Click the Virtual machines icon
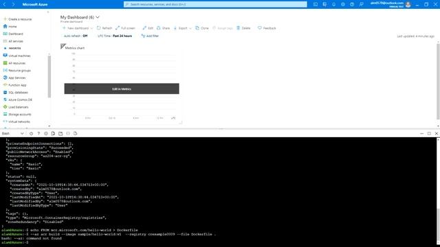Screen dimensions: 440x247 [5, 56]
